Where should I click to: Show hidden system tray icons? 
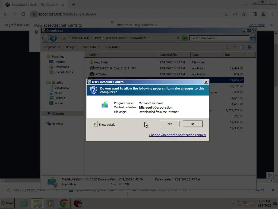pos(233,203)
